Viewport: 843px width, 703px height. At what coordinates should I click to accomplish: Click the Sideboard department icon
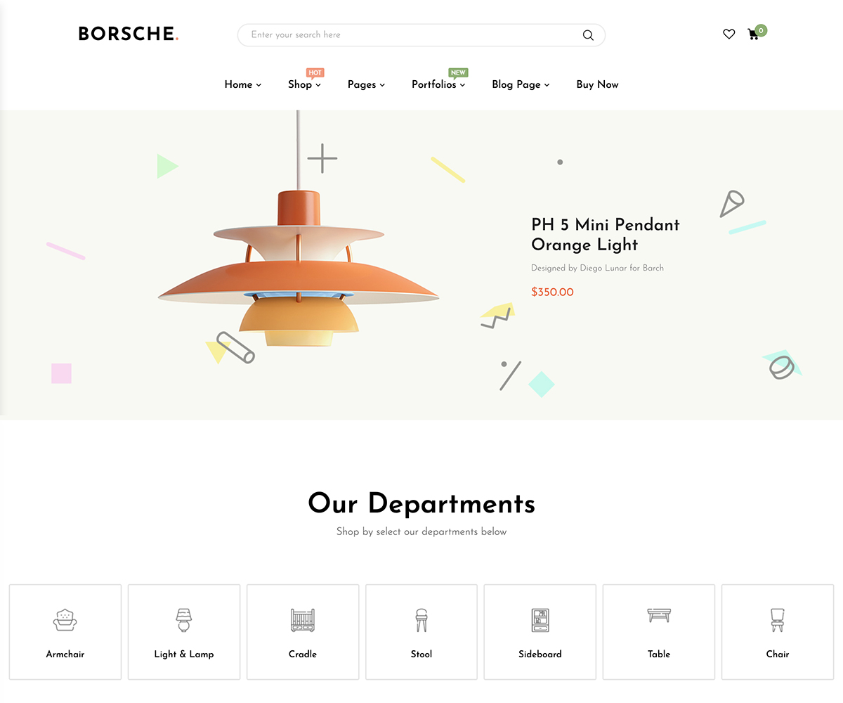click(x=540, y=619)
